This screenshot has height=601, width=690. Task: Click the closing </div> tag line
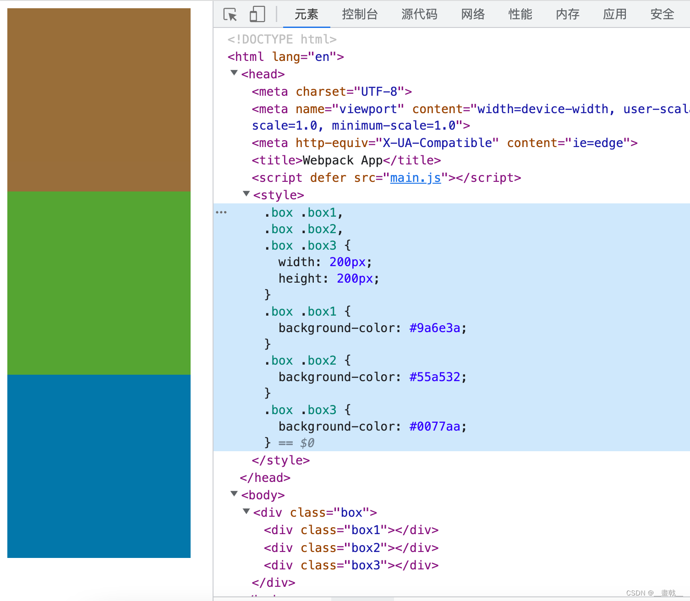(x=274, y=583)
